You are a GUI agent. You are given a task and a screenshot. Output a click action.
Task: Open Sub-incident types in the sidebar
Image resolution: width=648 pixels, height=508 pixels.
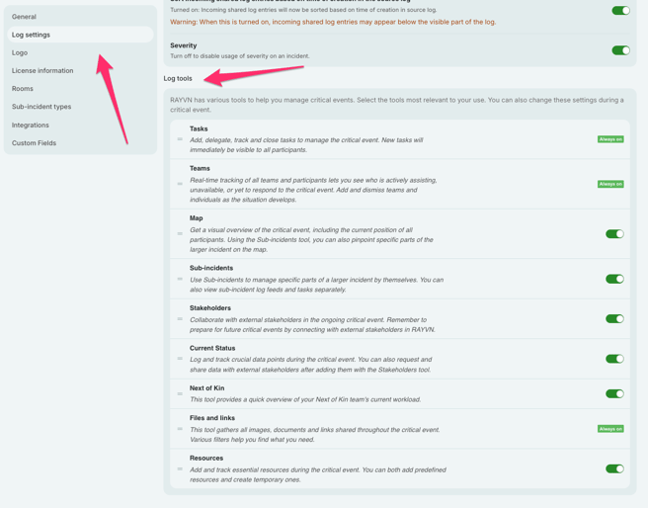pyautogui.click(x=41, y=107)
